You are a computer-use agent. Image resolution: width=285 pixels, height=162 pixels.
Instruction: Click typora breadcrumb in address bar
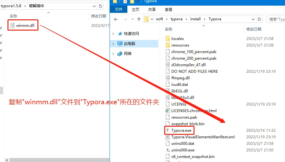coord(176,19)
